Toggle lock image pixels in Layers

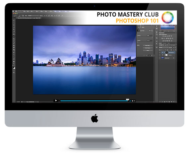[164, 50]
